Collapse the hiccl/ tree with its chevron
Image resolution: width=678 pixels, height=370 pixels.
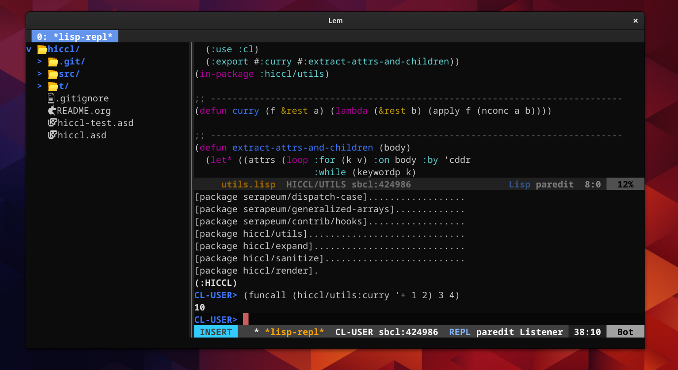[x=28, y=49]
